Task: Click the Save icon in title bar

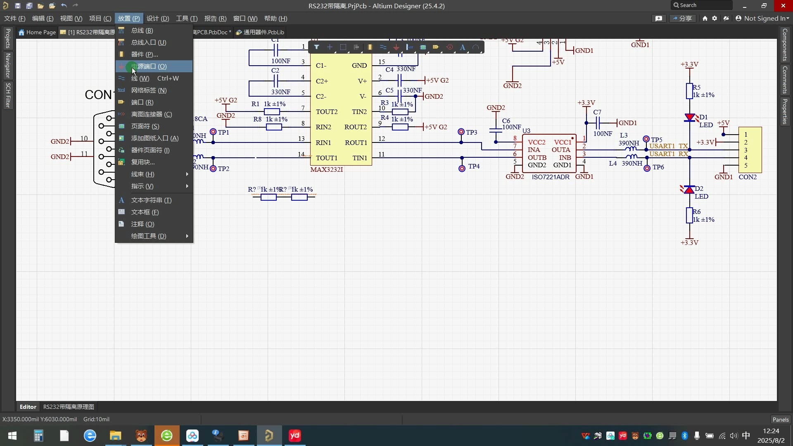Action: coord(17,6)
